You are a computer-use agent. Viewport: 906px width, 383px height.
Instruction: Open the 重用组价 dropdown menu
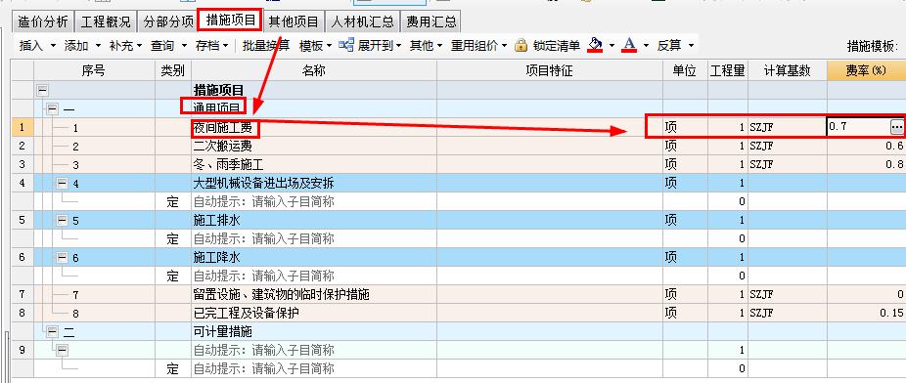[479, 46]
